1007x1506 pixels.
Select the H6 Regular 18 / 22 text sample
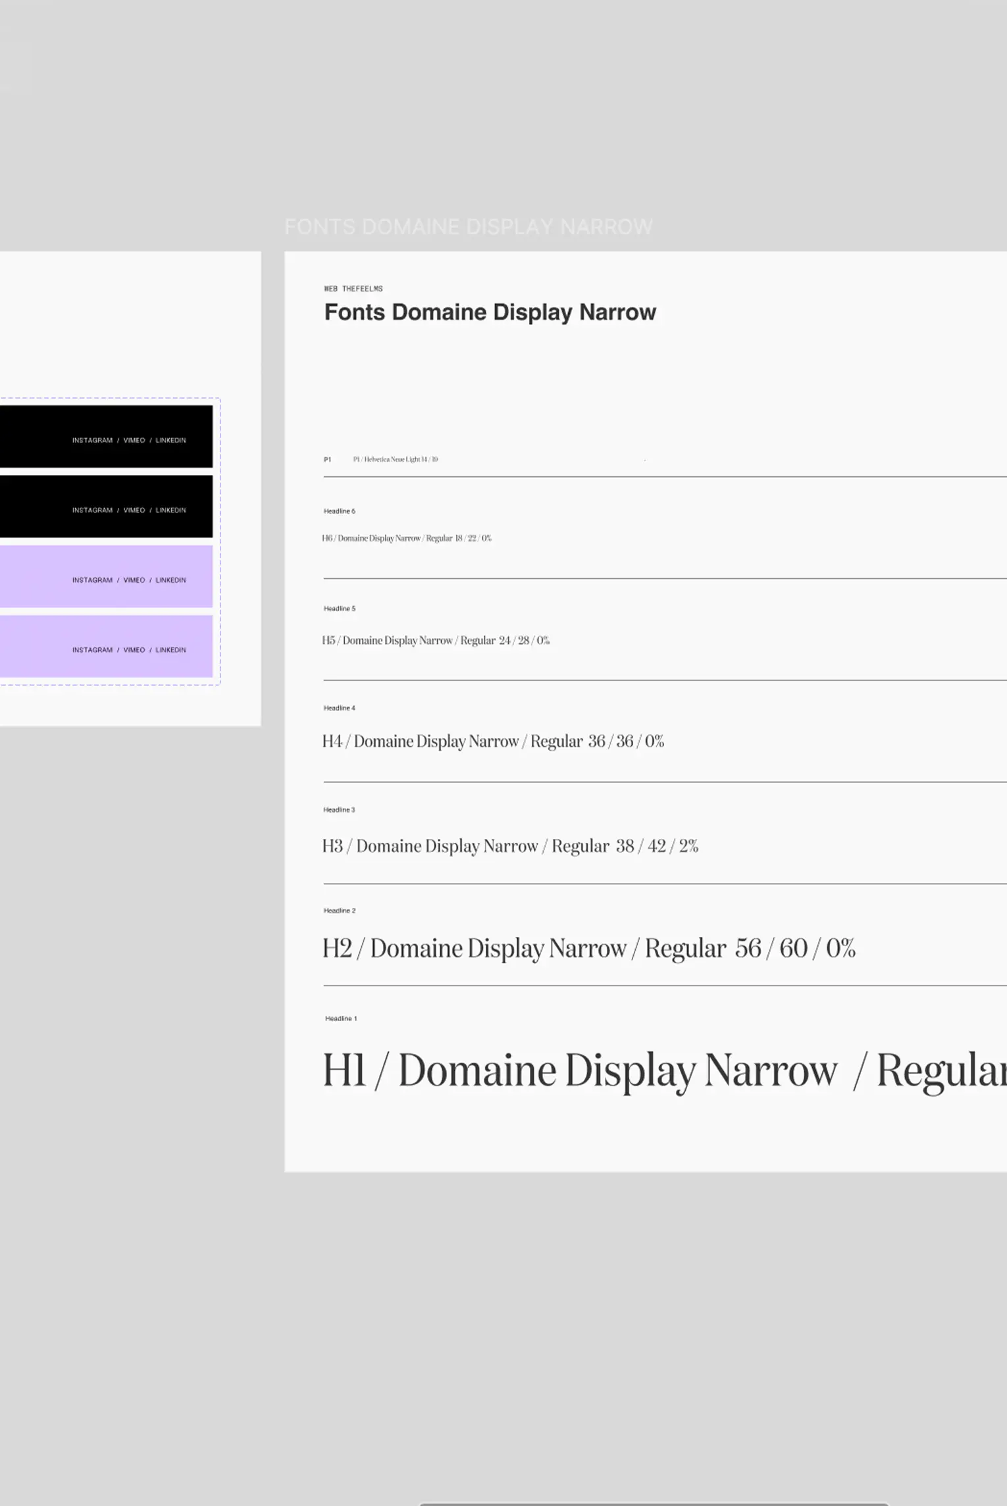tap(406, 538)
